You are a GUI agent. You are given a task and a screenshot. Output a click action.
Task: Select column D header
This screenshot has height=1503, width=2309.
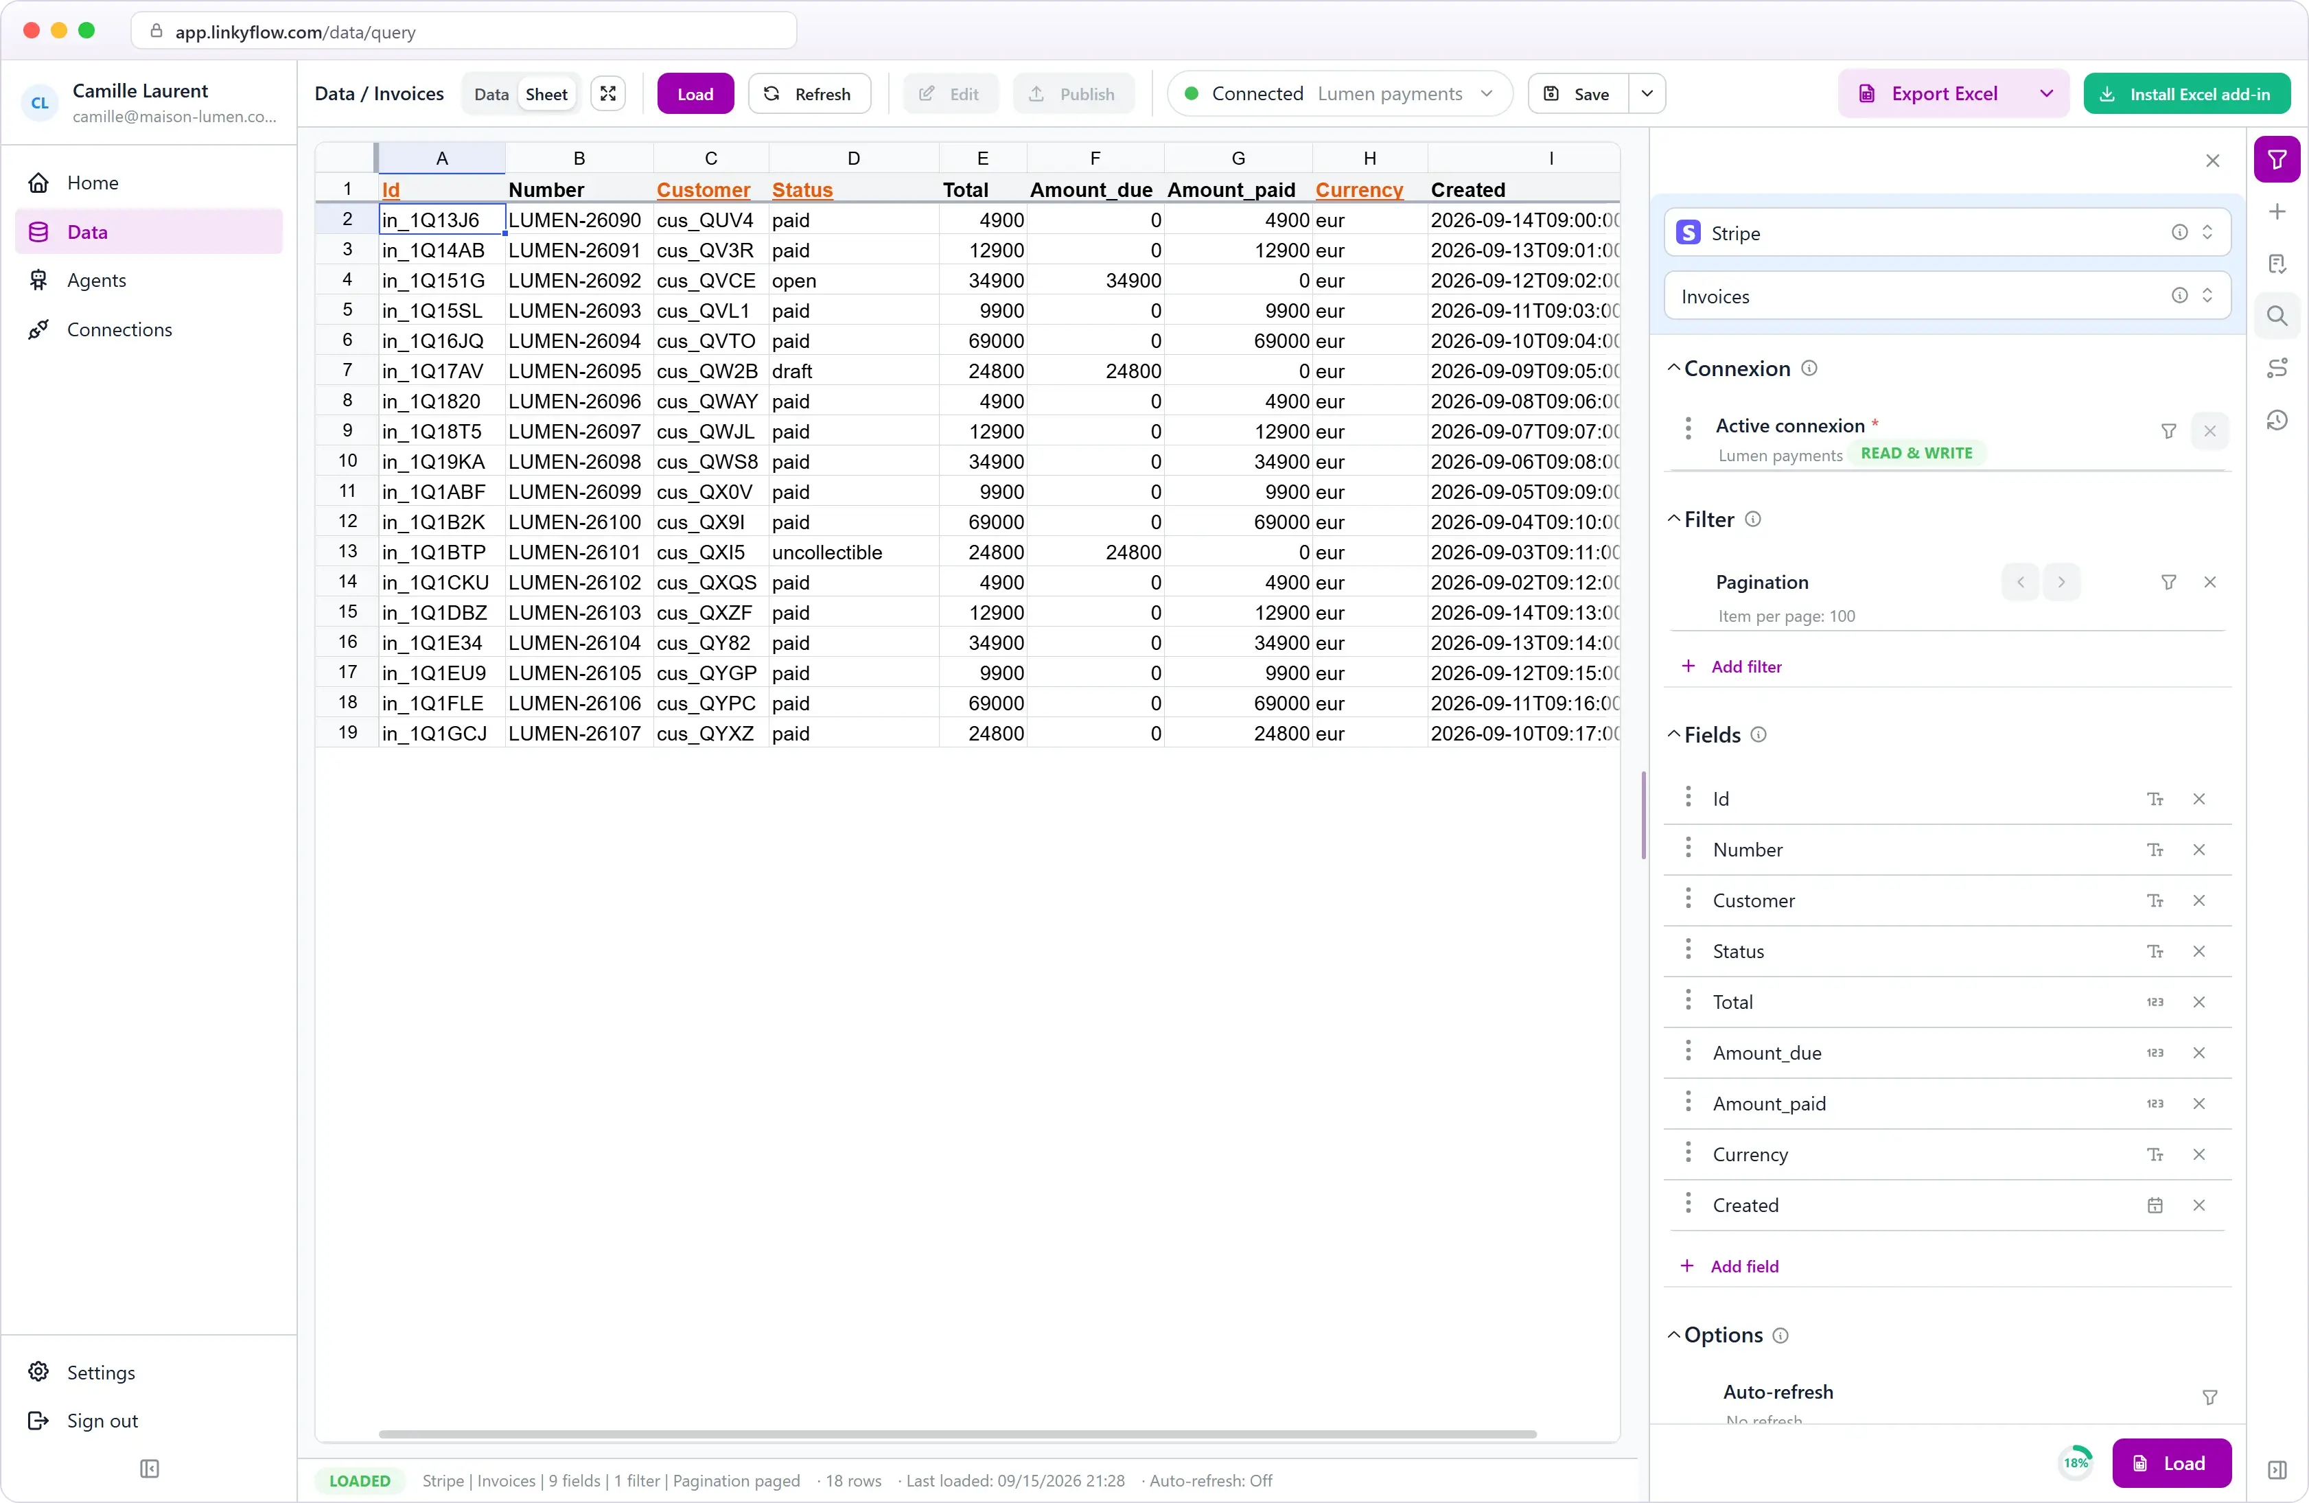tap(852, 158)
